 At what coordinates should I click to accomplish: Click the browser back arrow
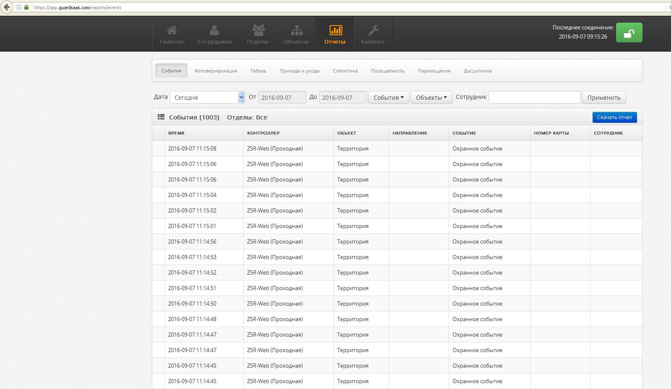7,7
